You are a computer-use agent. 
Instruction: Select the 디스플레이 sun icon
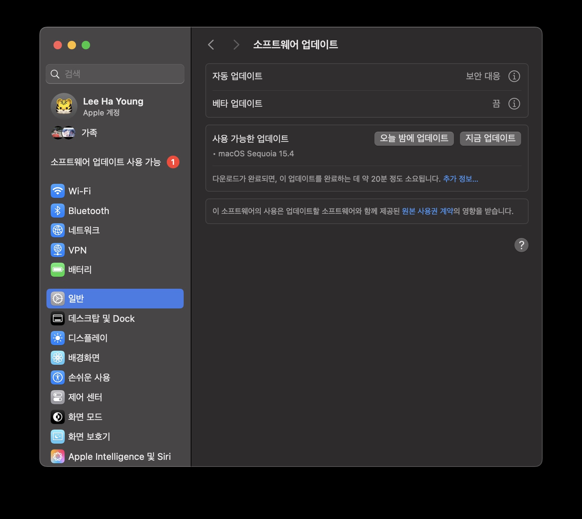click(x=58, y=338)
